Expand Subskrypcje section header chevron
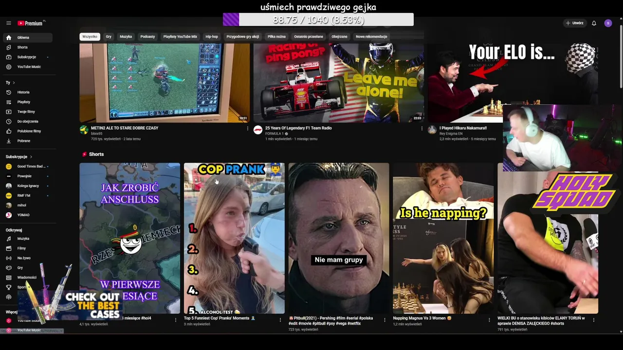The image size is (623, 350). tap(31, 157)
